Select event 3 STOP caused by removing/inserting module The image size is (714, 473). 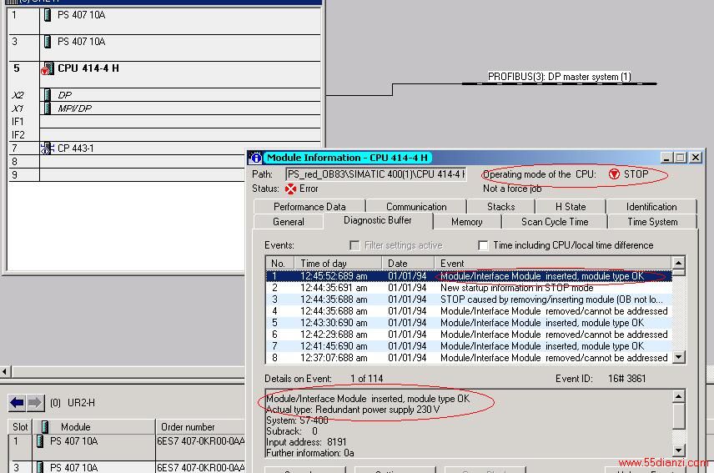click(469, 299)
